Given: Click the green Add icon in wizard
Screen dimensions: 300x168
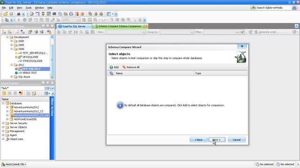Looking at the screenshot, I should (111, 67).
